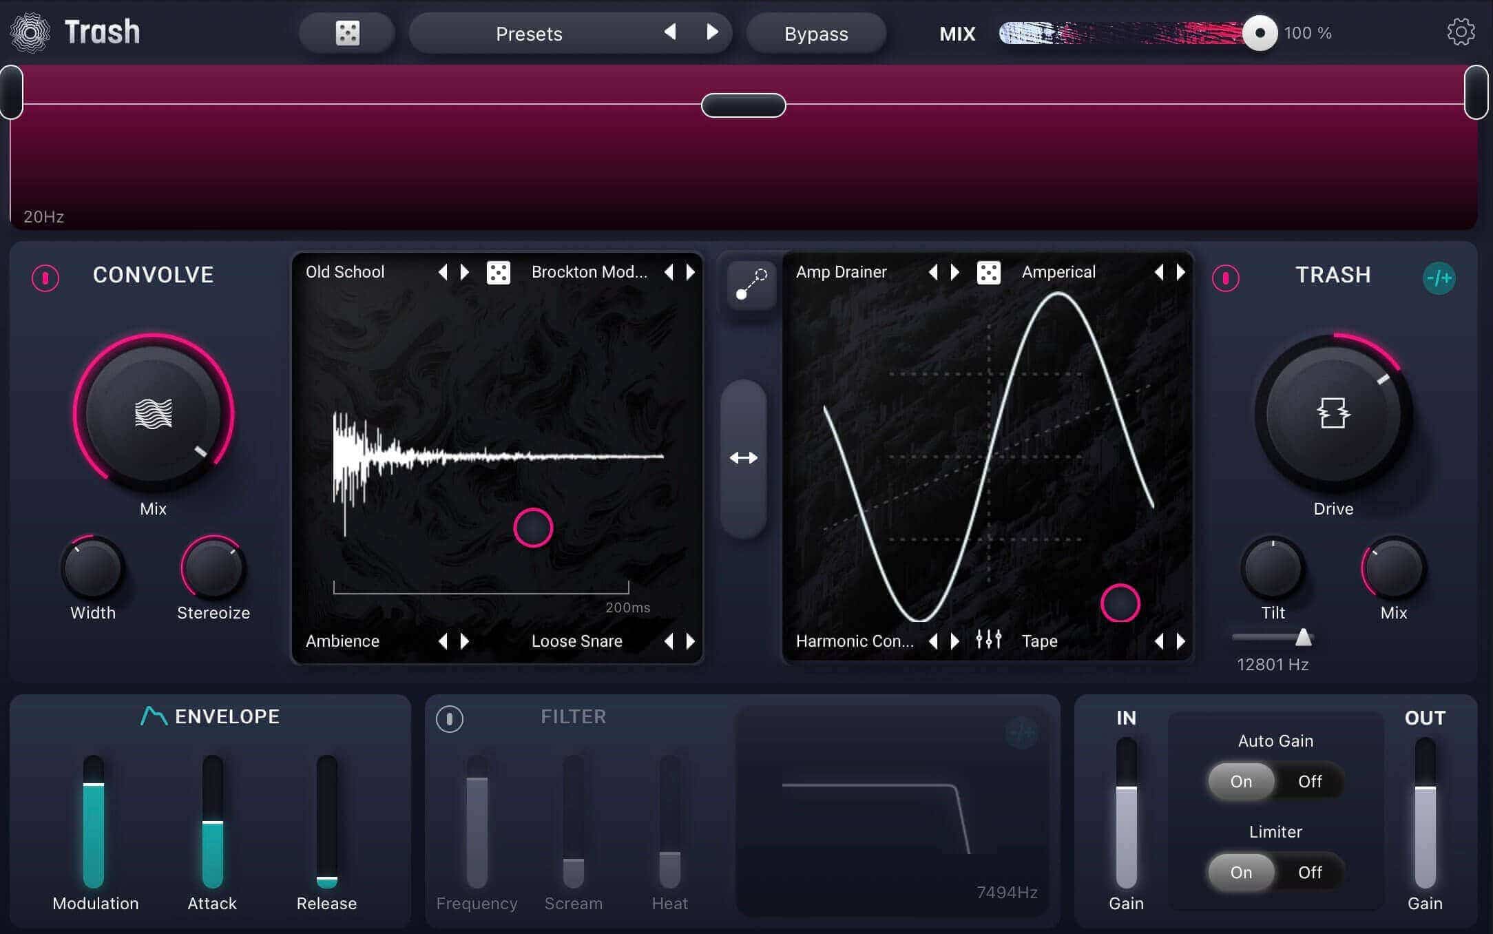
Task: Click the Filter Frequency slider
Action: click(477, 822)
